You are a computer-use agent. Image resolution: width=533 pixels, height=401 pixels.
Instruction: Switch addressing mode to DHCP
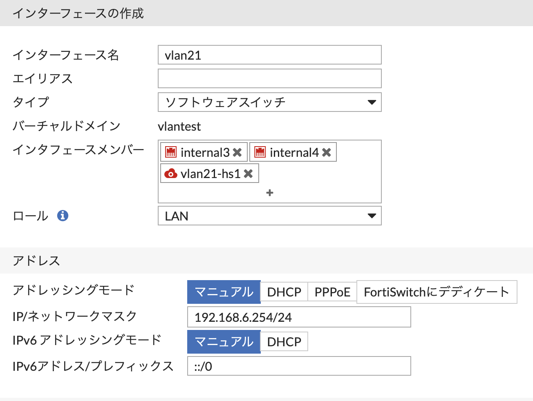coord(284,292)
